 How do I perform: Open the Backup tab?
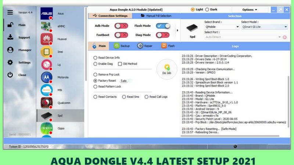coord(122,46)
